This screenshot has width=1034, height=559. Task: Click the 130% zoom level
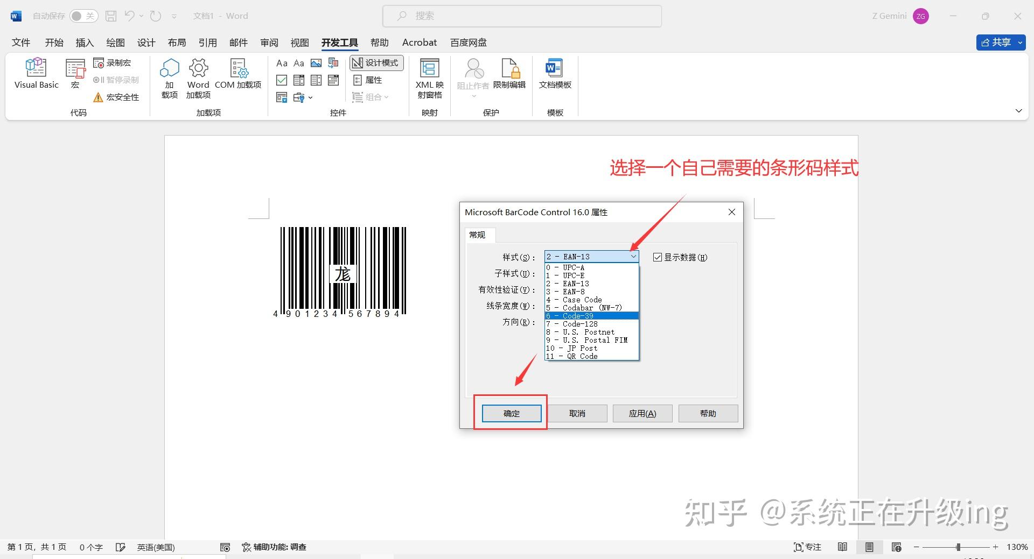tap(1017, 547)
